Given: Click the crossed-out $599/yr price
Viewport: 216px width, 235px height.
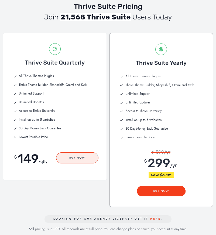Looking at the screenshot, I should click(161, 152).
